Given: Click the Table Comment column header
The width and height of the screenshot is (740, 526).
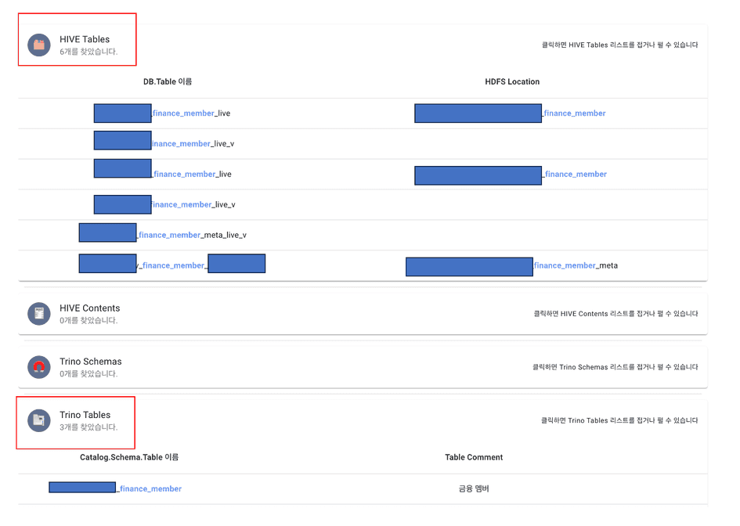Looking at the screenshot, I should pyautogui.click(x=474, y=457).
